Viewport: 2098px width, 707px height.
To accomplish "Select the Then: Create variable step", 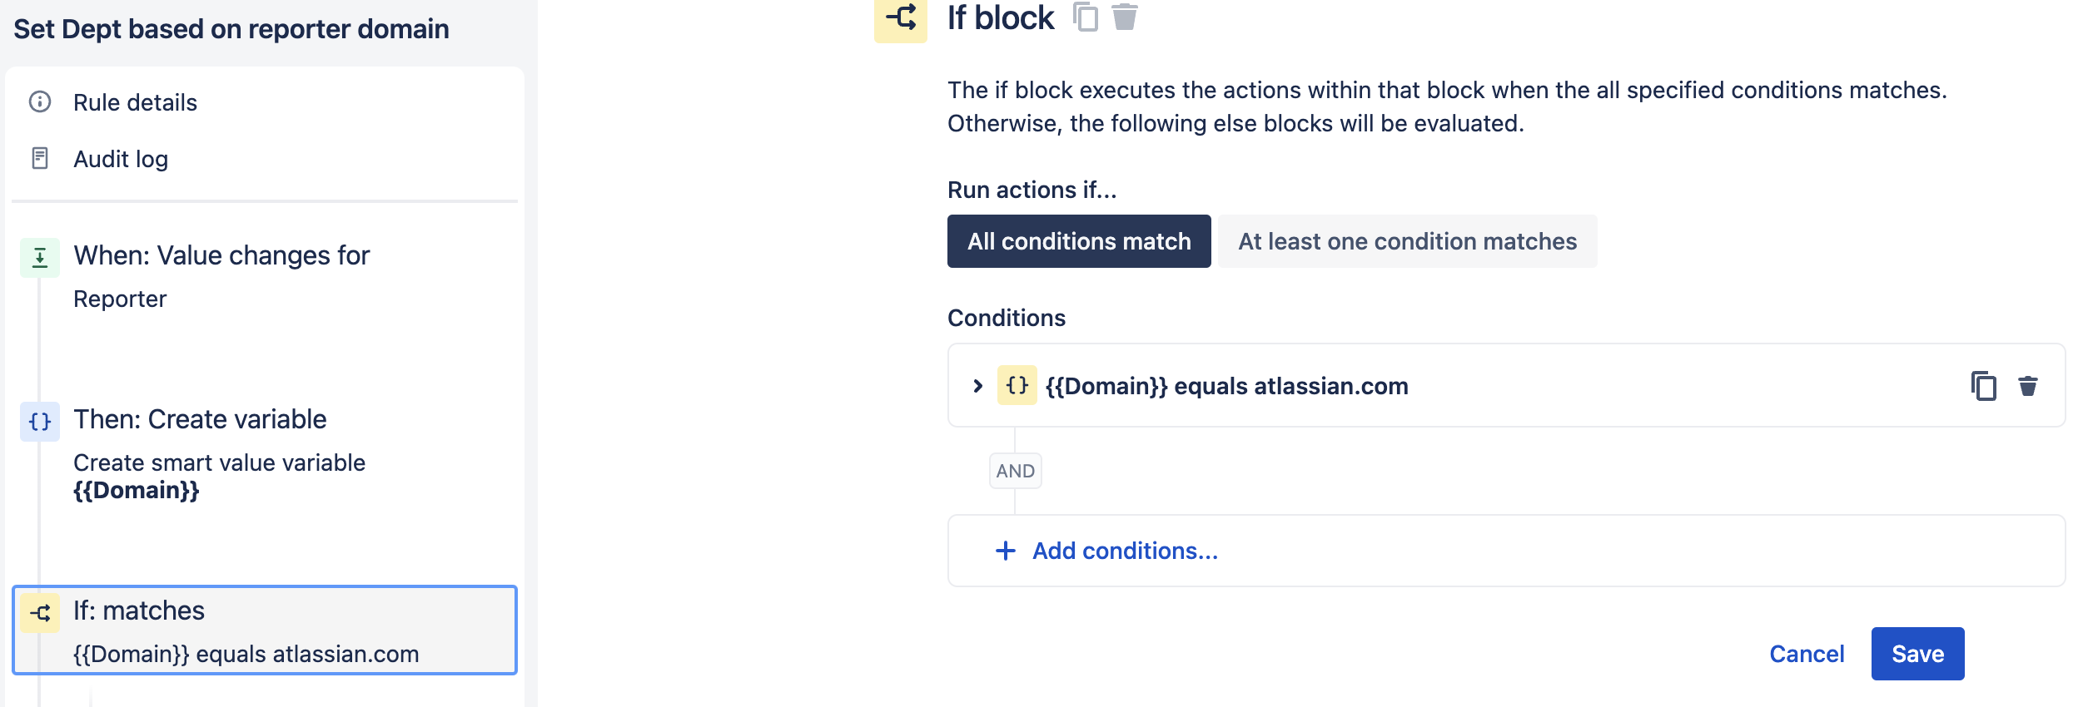I will pos(265,453).
